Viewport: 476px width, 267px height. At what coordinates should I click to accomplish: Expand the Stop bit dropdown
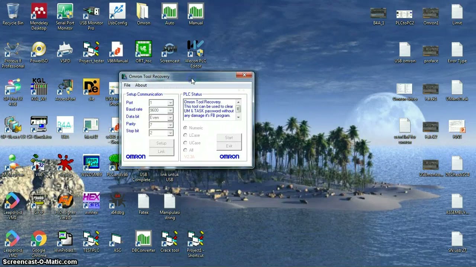click(x=170, y=132)
